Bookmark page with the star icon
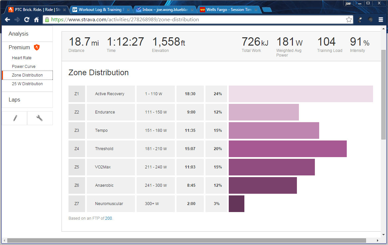Image resolution: width=388 pixels, height=245 pixels. coord(349,20)
